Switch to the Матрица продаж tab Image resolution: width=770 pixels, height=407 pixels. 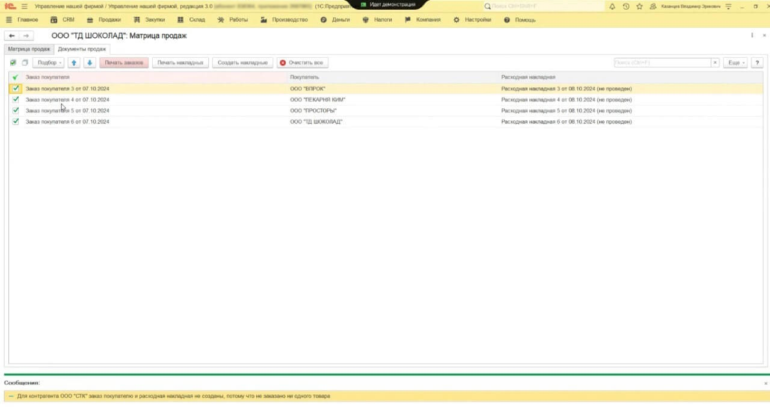[29, 49]
